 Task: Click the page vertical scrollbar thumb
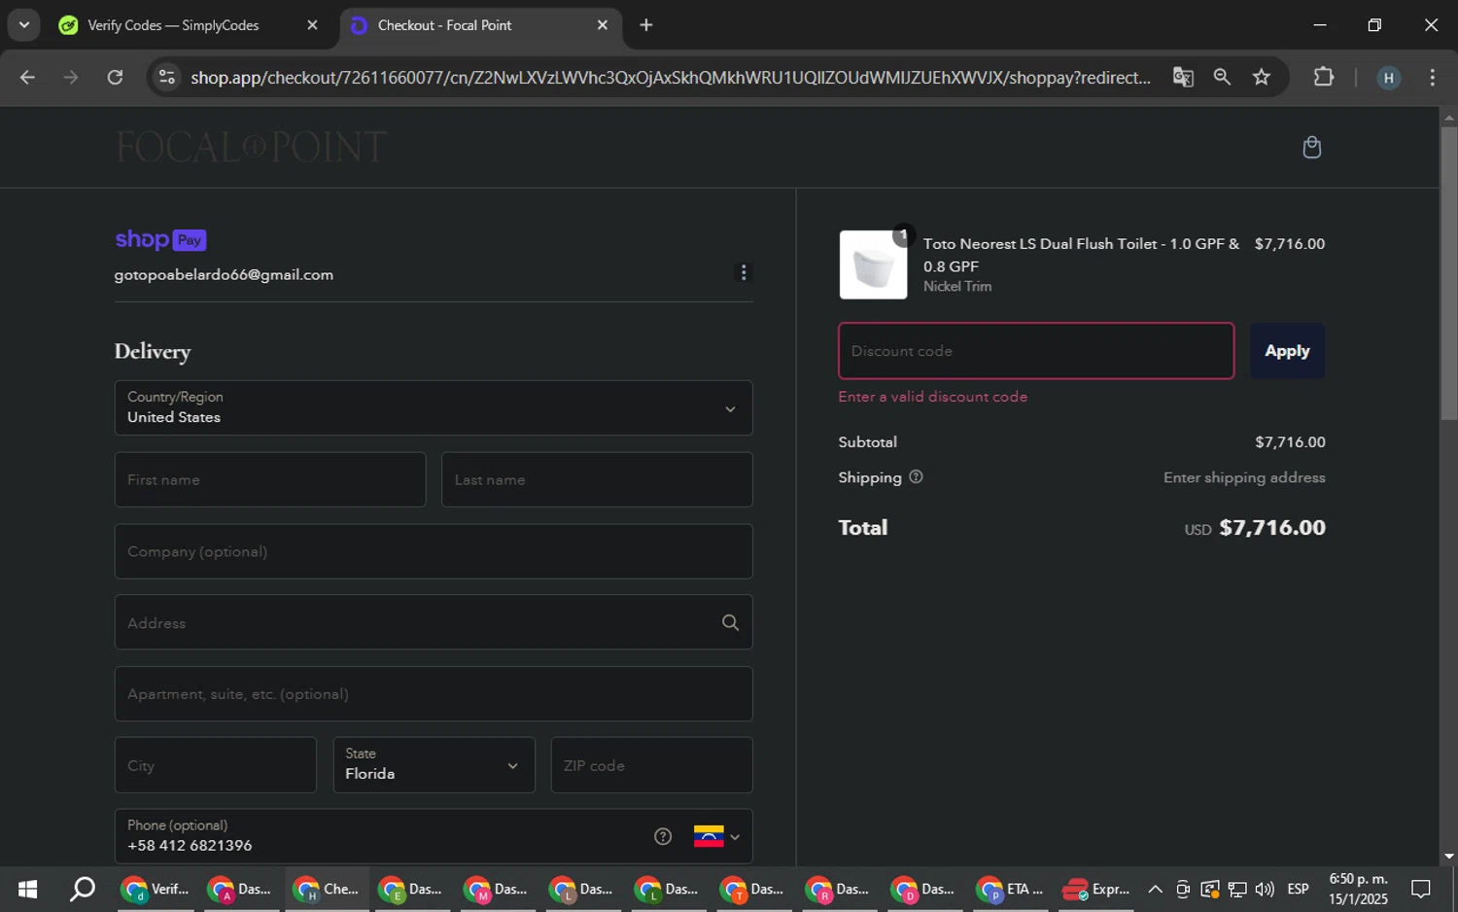point(1448,272)
